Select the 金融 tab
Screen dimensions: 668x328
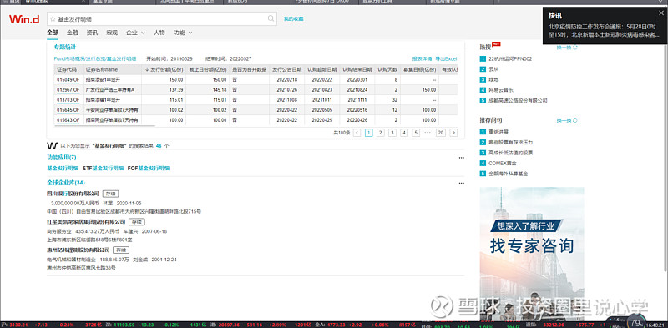(x=72, y=33)
